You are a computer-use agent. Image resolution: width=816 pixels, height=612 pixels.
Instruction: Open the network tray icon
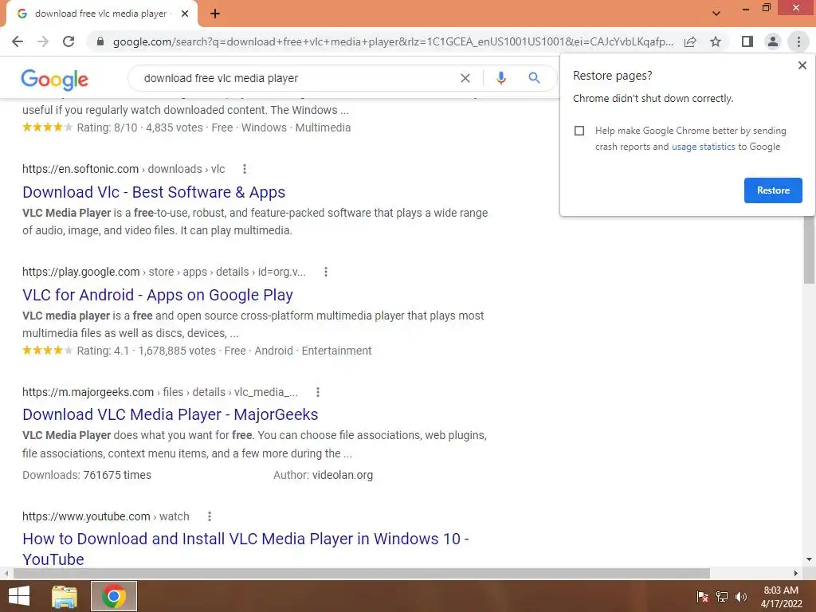tap(722, 597)
